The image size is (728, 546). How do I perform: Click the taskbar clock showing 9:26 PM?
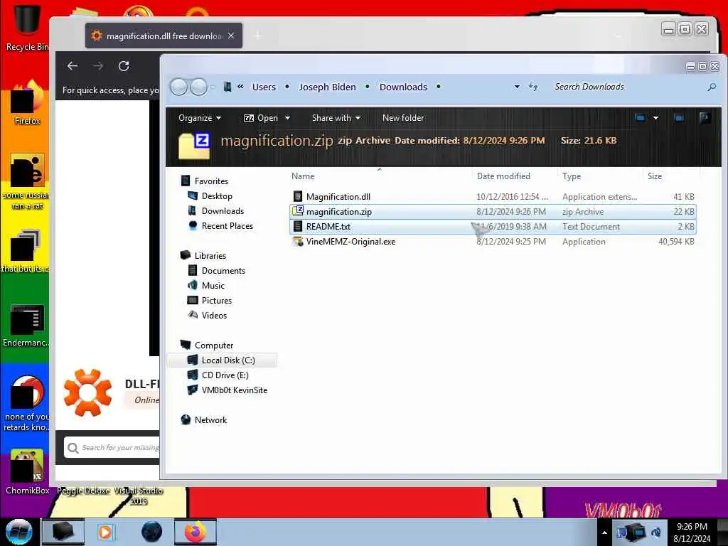692,532
